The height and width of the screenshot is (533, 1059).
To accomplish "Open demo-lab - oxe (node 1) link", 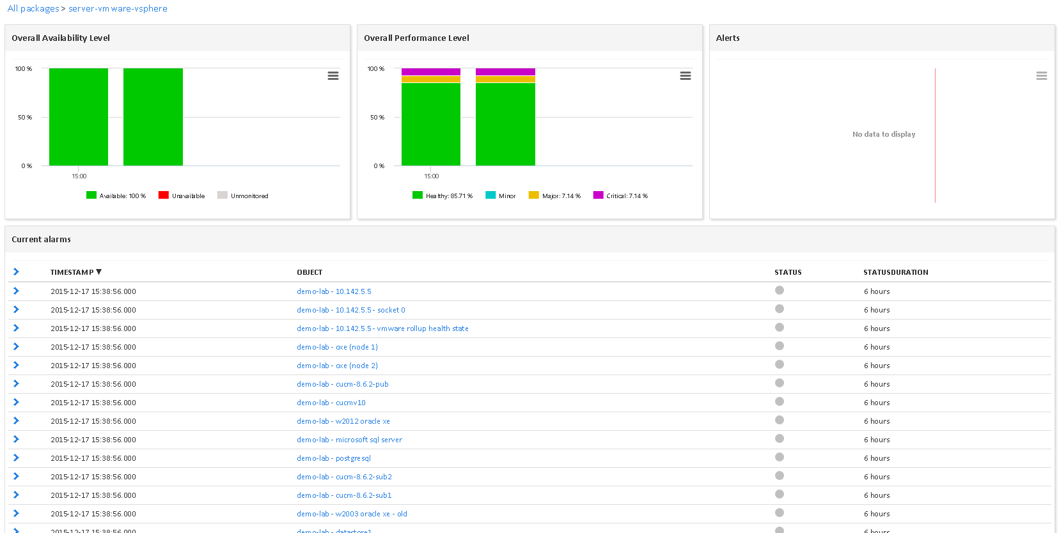I will pos(337,347).
